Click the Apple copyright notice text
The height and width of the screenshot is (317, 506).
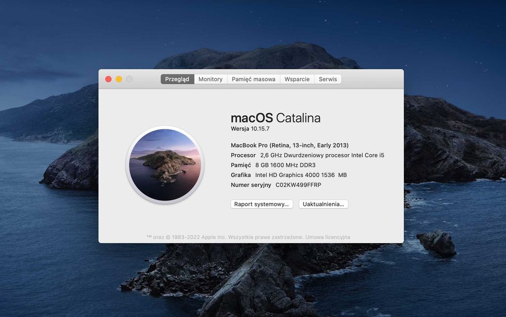(225, 237)
